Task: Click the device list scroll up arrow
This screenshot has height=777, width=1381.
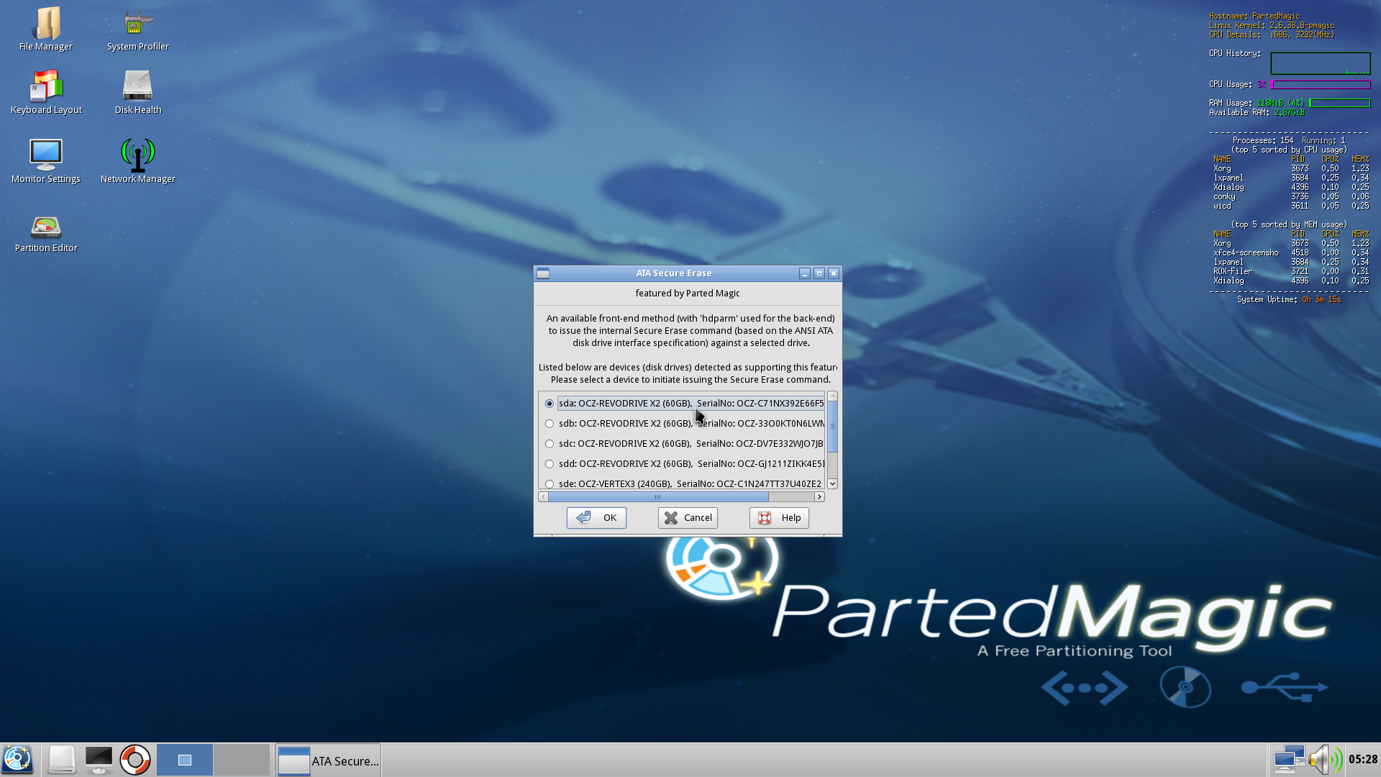Action: tap(832, 396)
